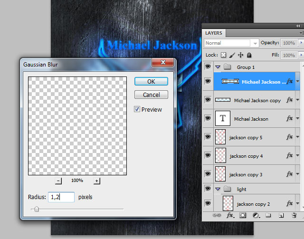Open the add layer style fx menu
Image resolution: width=304 pixels, height=239 pixels.
point(230,215)
